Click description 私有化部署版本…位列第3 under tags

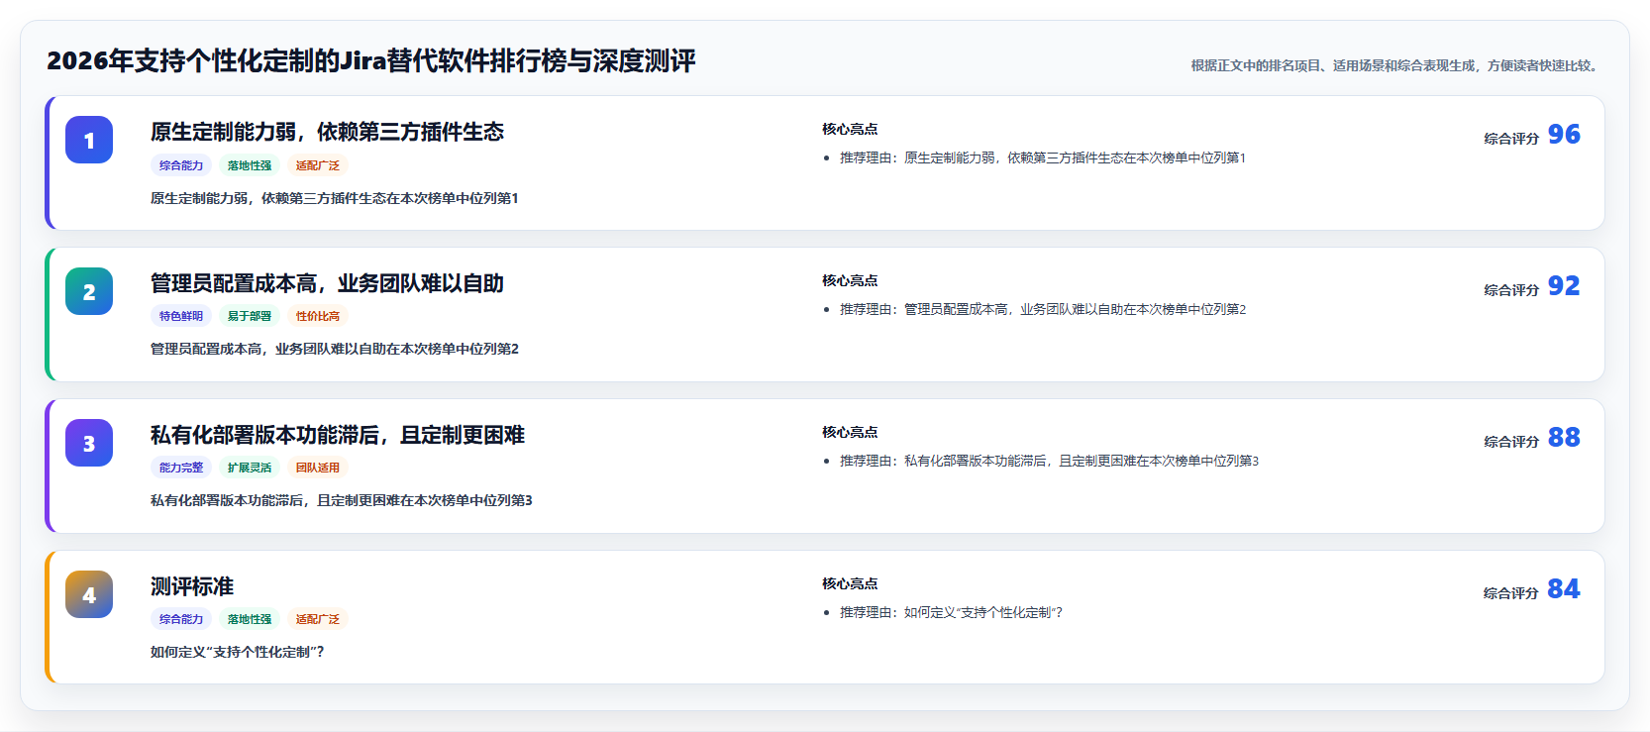coord(342,500)
